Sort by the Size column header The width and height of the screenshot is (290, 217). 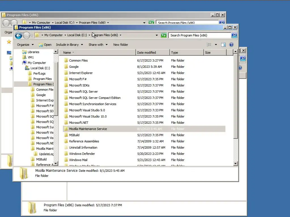pos(215,53)
